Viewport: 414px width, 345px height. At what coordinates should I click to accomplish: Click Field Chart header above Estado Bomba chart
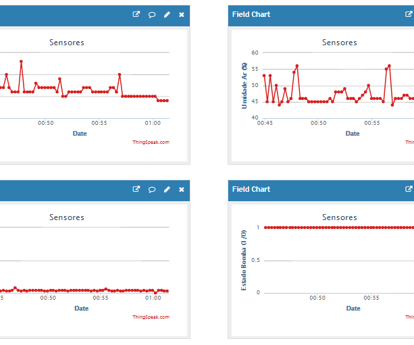(251, 190)
